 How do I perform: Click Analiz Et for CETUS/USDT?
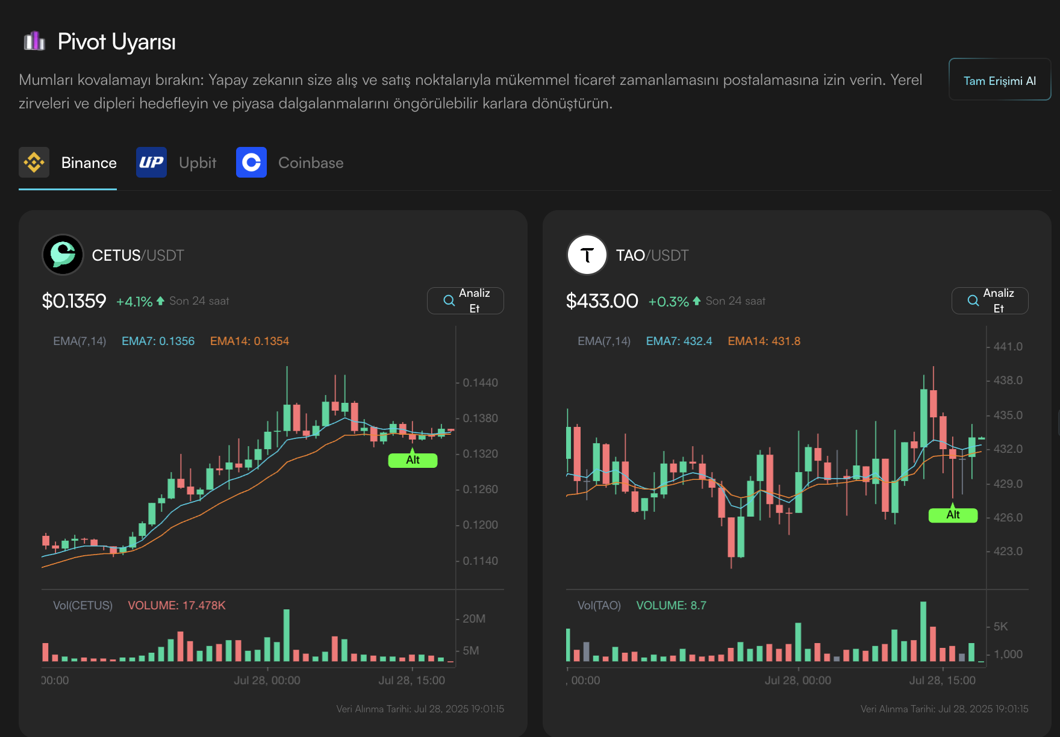coord(466,300)
